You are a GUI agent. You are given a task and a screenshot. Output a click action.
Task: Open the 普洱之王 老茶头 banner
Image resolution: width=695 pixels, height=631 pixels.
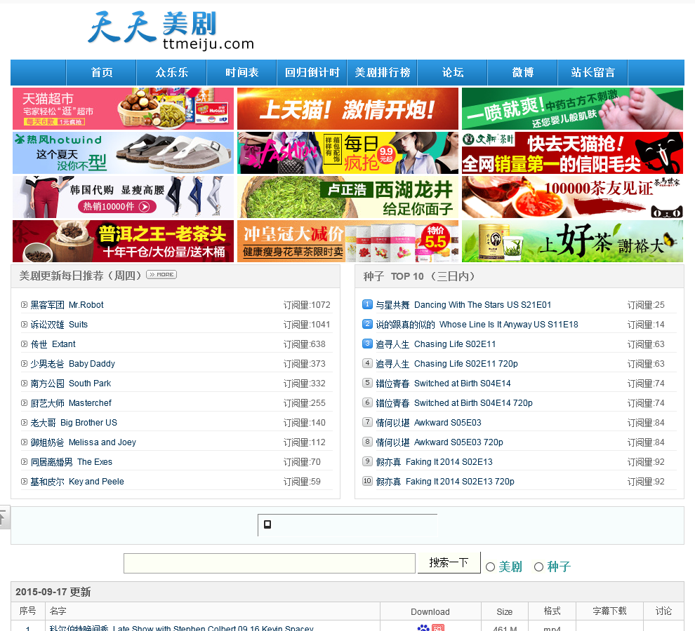(123, 241)
